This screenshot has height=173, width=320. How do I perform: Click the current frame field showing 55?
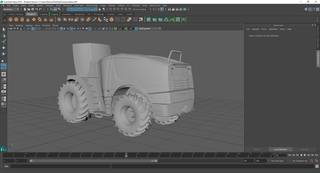click(281, 155)
